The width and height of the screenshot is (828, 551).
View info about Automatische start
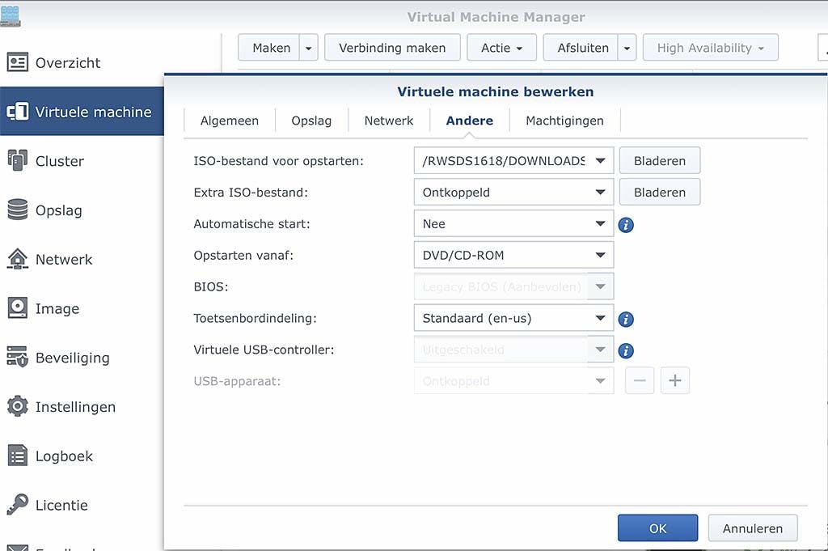click(x=625, y=225)
